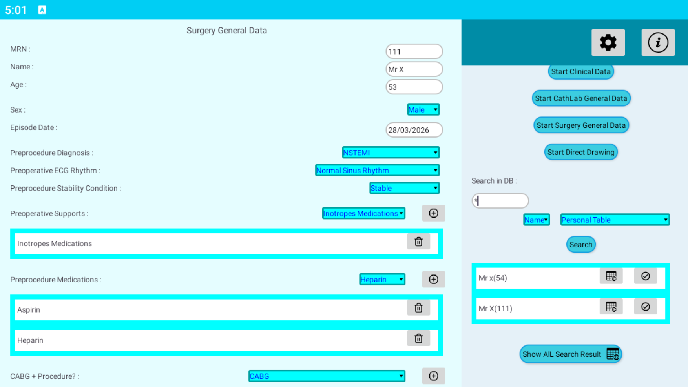Viewport: 688px width, 387px height.
Task: Change the Preoperative ECG Rhythm selection
Action: tap(377, 171)
